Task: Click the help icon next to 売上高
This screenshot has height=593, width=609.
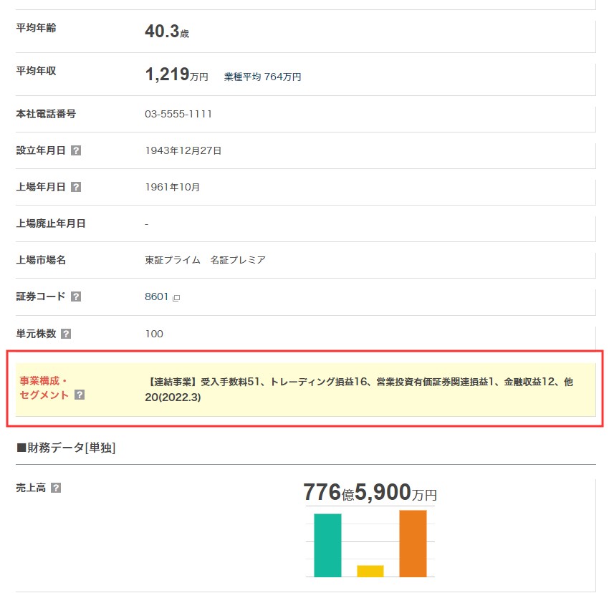Action: click(x=56, y=488)
